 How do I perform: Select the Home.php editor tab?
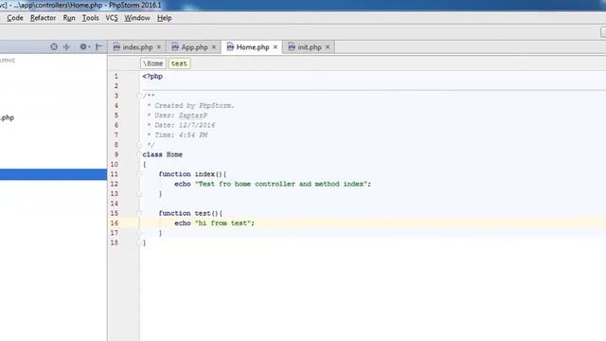tap(253, 47)
